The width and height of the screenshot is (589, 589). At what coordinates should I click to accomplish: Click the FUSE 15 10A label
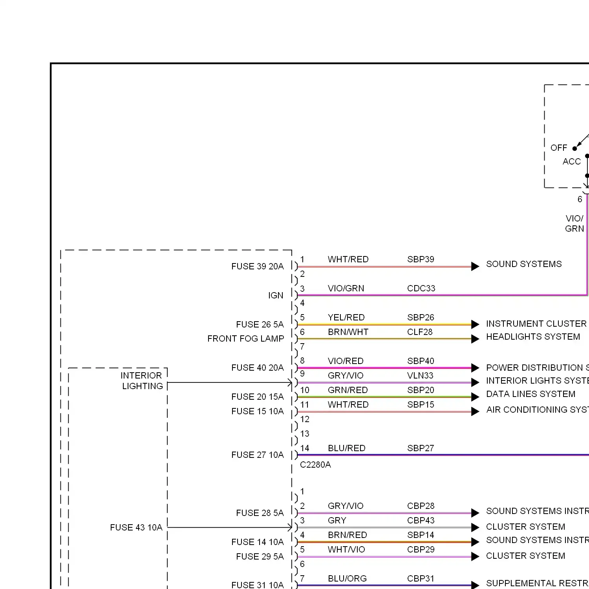257,411
